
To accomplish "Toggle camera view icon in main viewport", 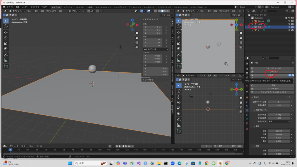I will [x=137, y=42].
